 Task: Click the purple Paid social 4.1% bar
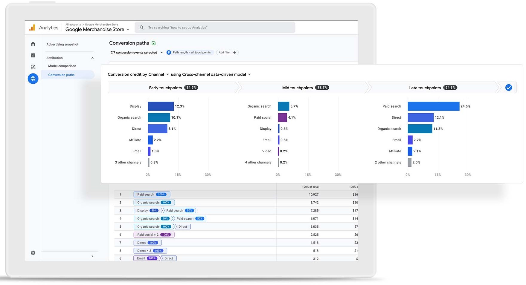tap(282, 117)
